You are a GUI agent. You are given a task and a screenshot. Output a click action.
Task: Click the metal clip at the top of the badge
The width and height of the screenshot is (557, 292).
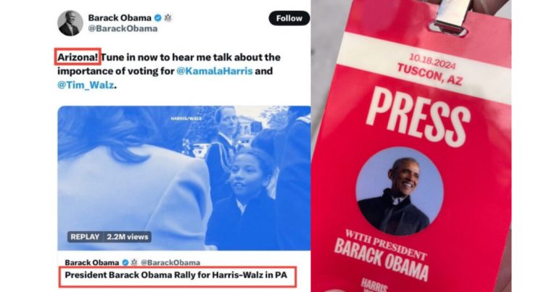click(450, 17)
